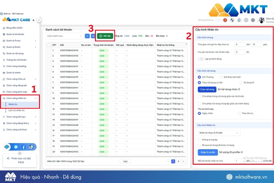Click the hamburger menu icon beside MKT CARE
The width and height of the screenshot is (274, 183).
33,20
